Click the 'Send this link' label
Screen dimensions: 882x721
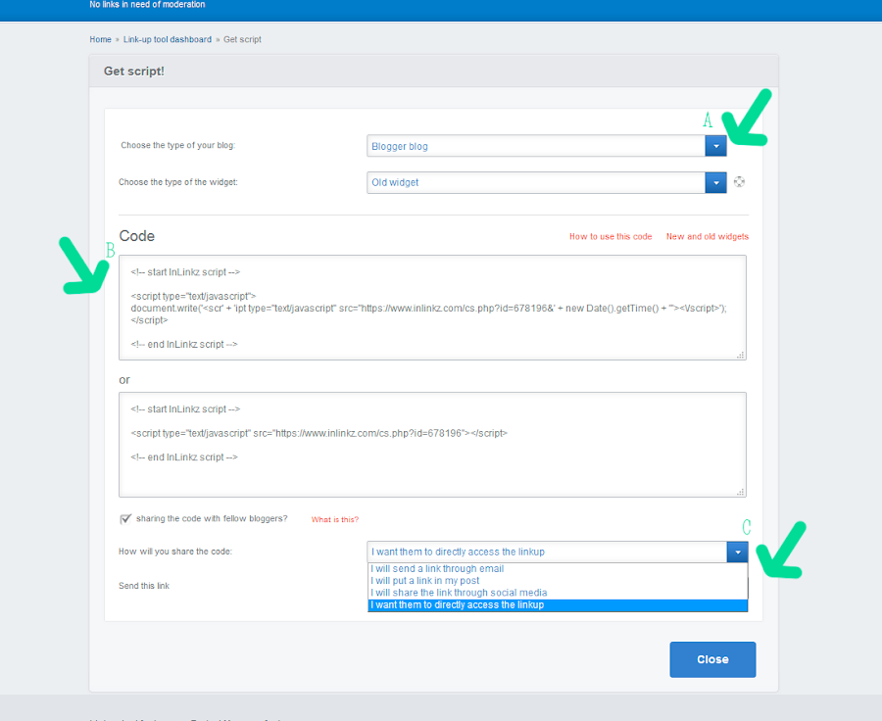(144, 586)
